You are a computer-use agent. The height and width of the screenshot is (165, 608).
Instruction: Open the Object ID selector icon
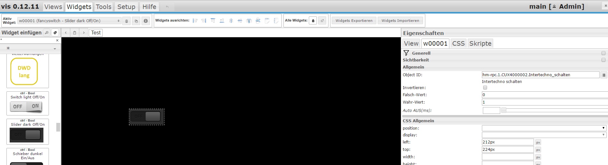coord(604,75)
